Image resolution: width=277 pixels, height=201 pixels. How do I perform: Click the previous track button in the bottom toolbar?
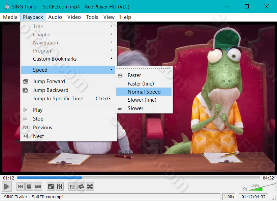(x=21, y=187)
